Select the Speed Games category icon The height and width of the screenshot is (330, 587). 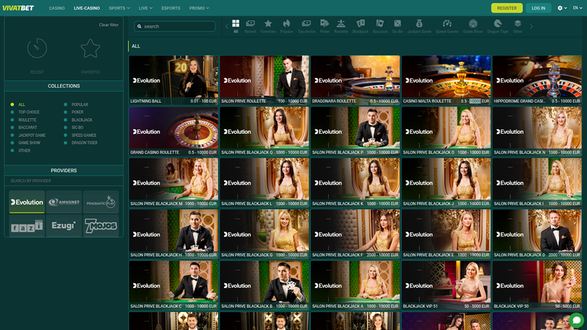click(447, 26)
